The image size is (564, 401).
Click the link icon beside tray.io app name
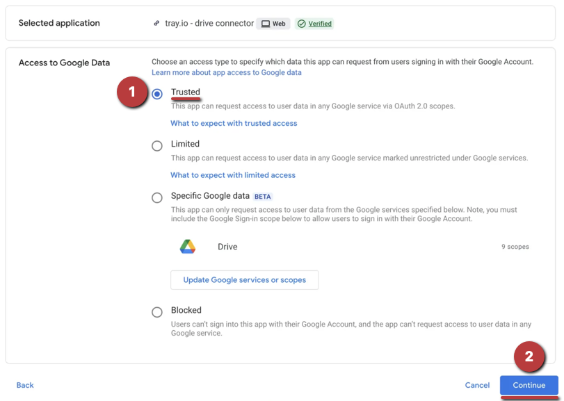[x=156, y=23]
